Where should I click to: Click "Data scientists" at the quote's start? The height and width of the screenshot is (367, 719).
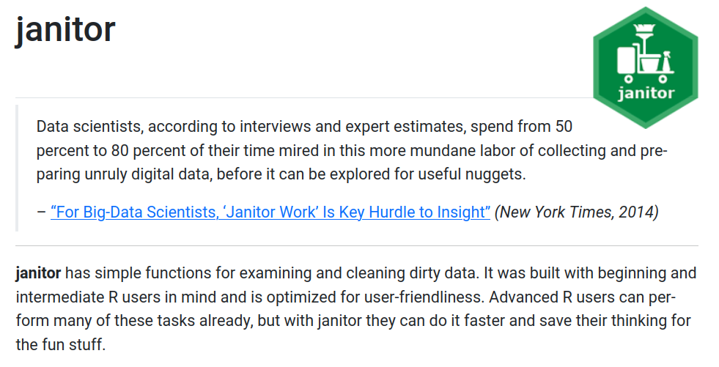85,126
